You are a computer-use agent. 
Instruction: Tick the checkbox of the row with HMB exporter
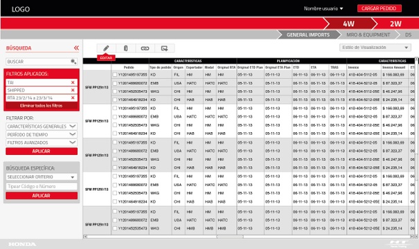[x=115, y=228]
